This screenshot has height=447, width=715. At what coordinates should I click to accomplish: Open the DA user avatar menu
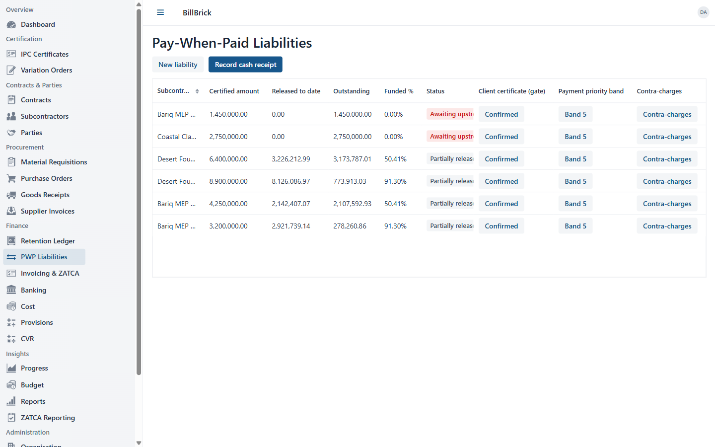703,12
